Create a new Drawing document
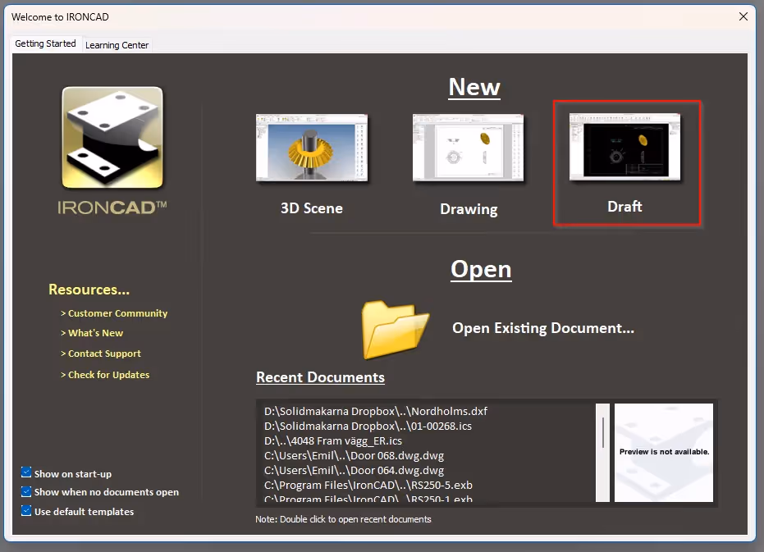 tap(469, 208)
